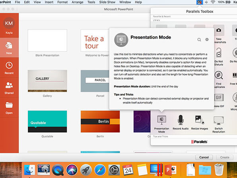
Task: Click the Cancel button
Action: (x=204, y=157)
